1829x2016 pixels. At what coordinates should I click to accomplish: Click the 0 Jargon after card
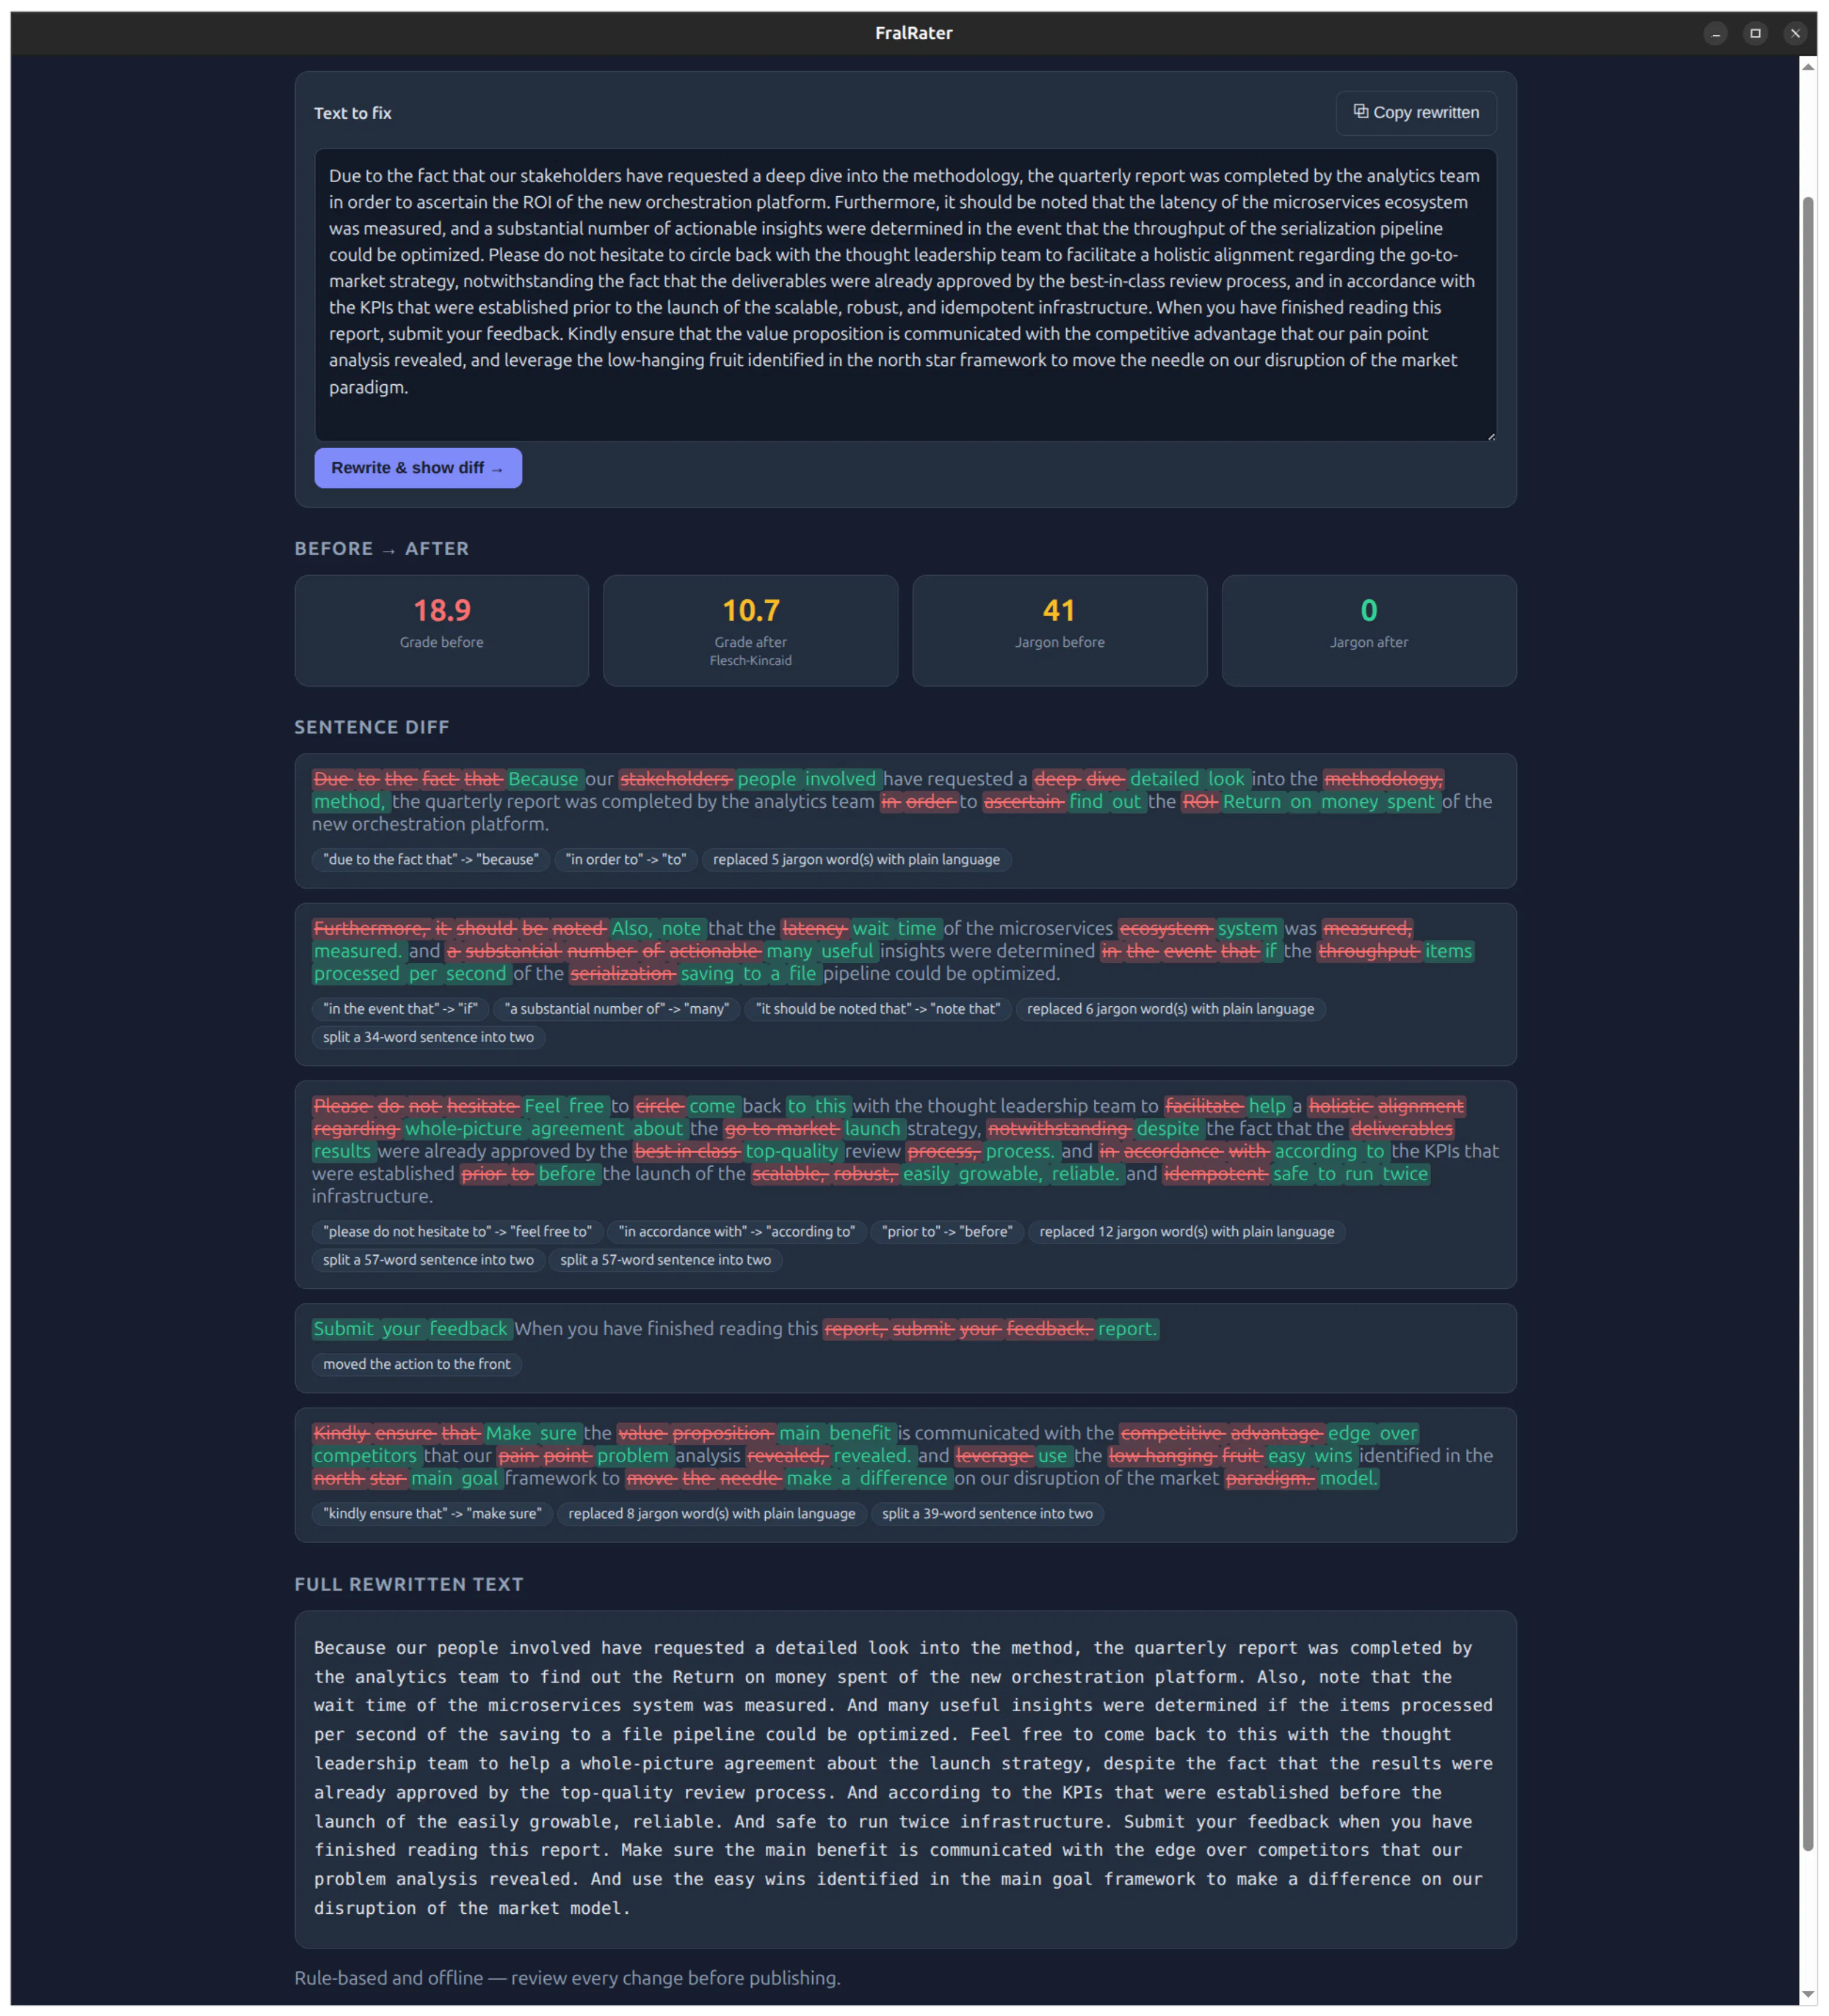click(x=1369, y=630)
